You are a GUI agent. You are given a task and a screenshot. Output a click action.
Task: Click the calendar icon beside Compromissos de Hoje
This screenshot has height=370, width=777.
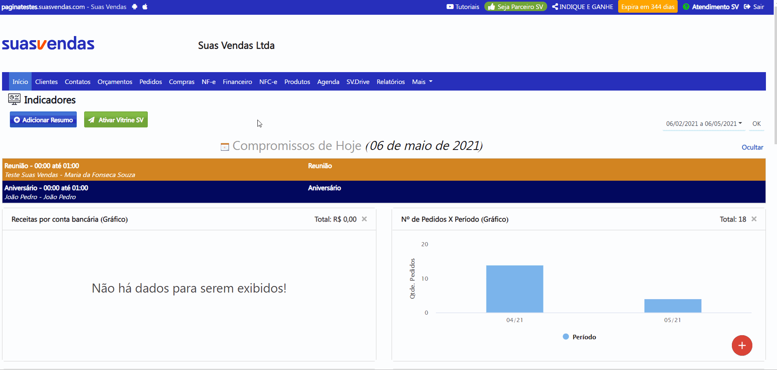click(225, 147)
